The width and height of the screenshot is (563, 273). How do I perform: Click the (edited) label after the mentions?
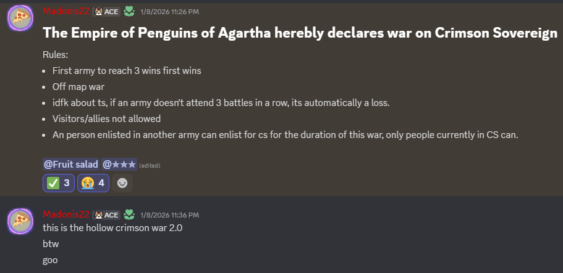pyautogui.click(x=150, y=165)
